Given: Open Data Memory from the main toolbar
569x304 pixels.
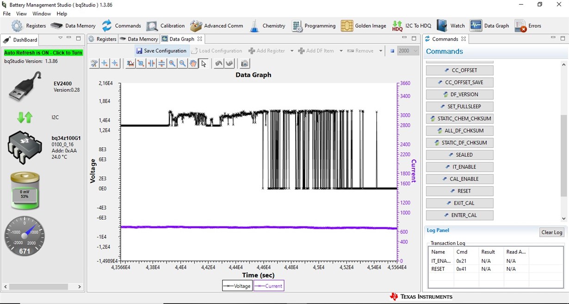Looking at the screenshot, I should point(73,26).
